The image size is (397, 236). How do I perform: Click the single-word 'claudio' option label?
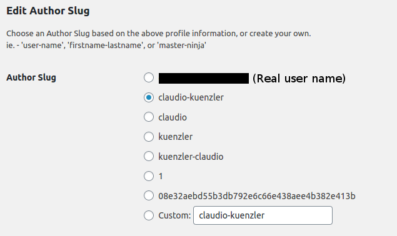[x=173, y=117]
